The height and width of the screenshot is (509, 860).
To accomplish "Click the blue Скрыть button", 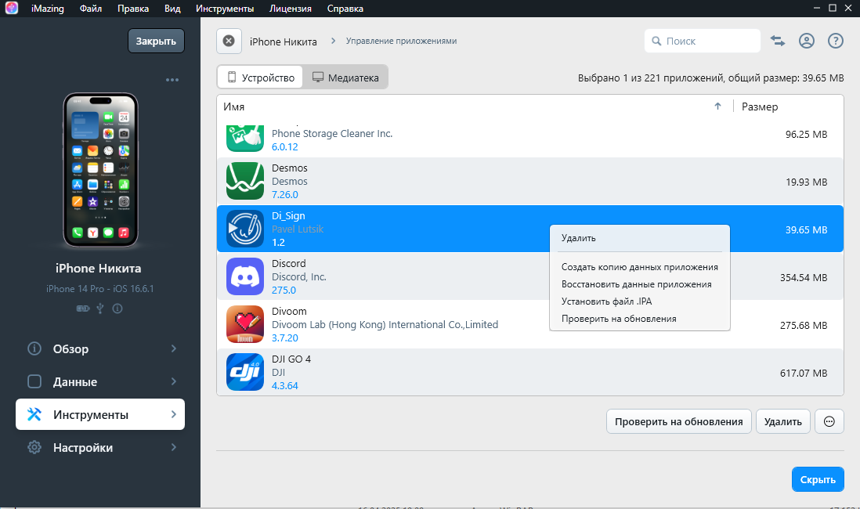I will pos(817,479).
